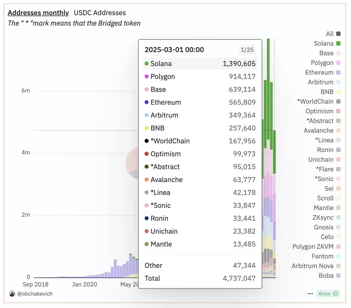Click the tooltip value 33,441 for Ronin
Screen dimensions: 351x308
click(x=244, y=218)
